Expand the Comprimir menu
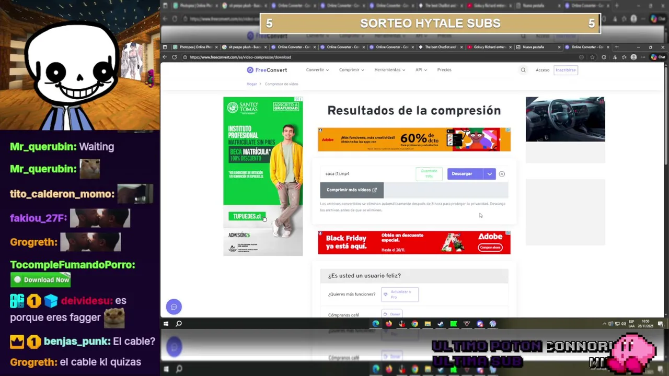 351,70
